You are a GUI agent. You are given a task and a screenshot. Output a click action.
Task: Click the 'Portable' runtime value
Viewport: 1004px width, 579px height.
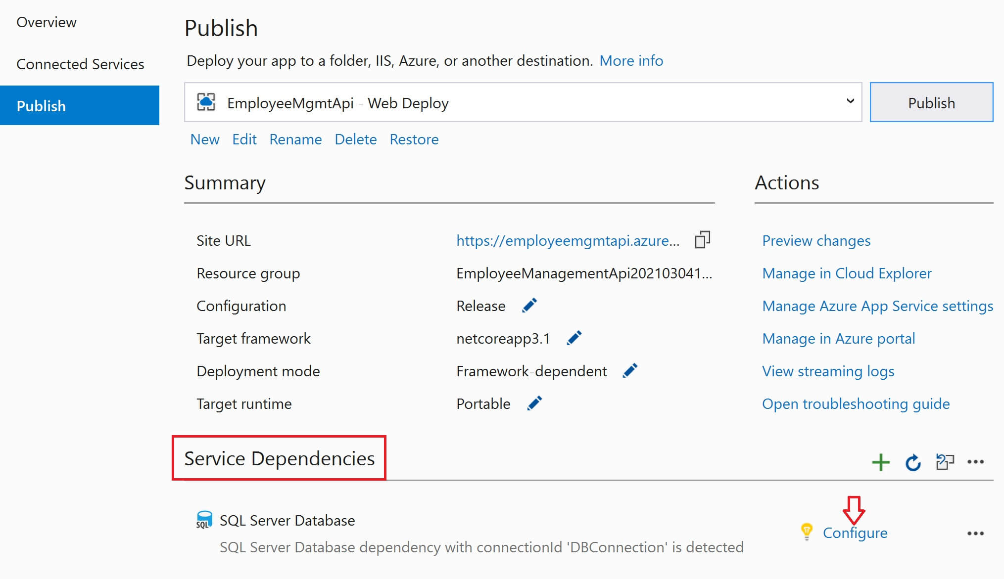click(483, 404)
